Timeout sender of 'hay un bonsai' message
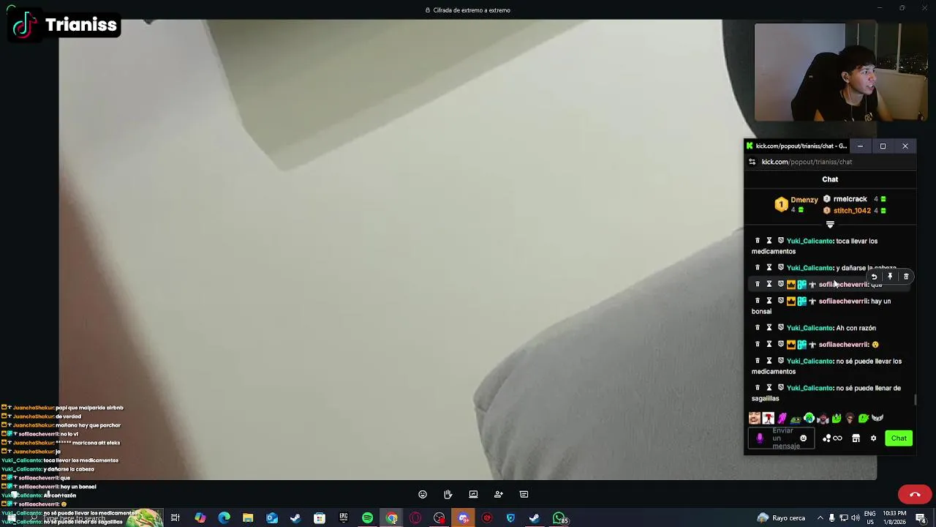Image resolution: width=936 pixels, height=527 pixels. (769, 301)
